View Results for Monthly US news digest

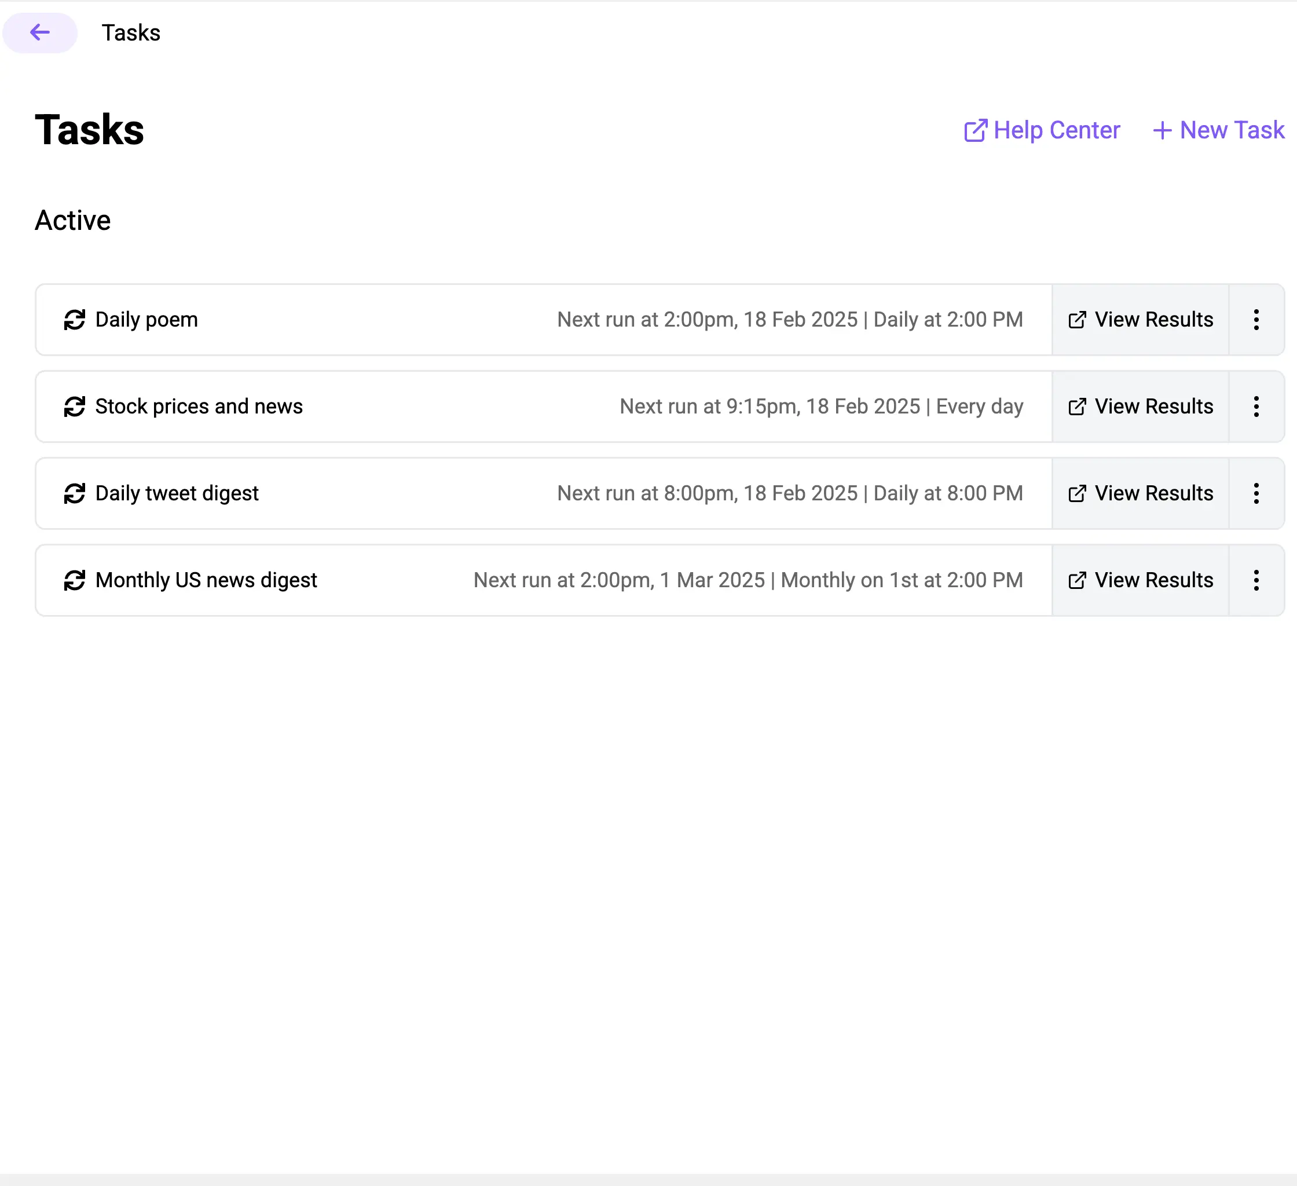coord(1141,580)
